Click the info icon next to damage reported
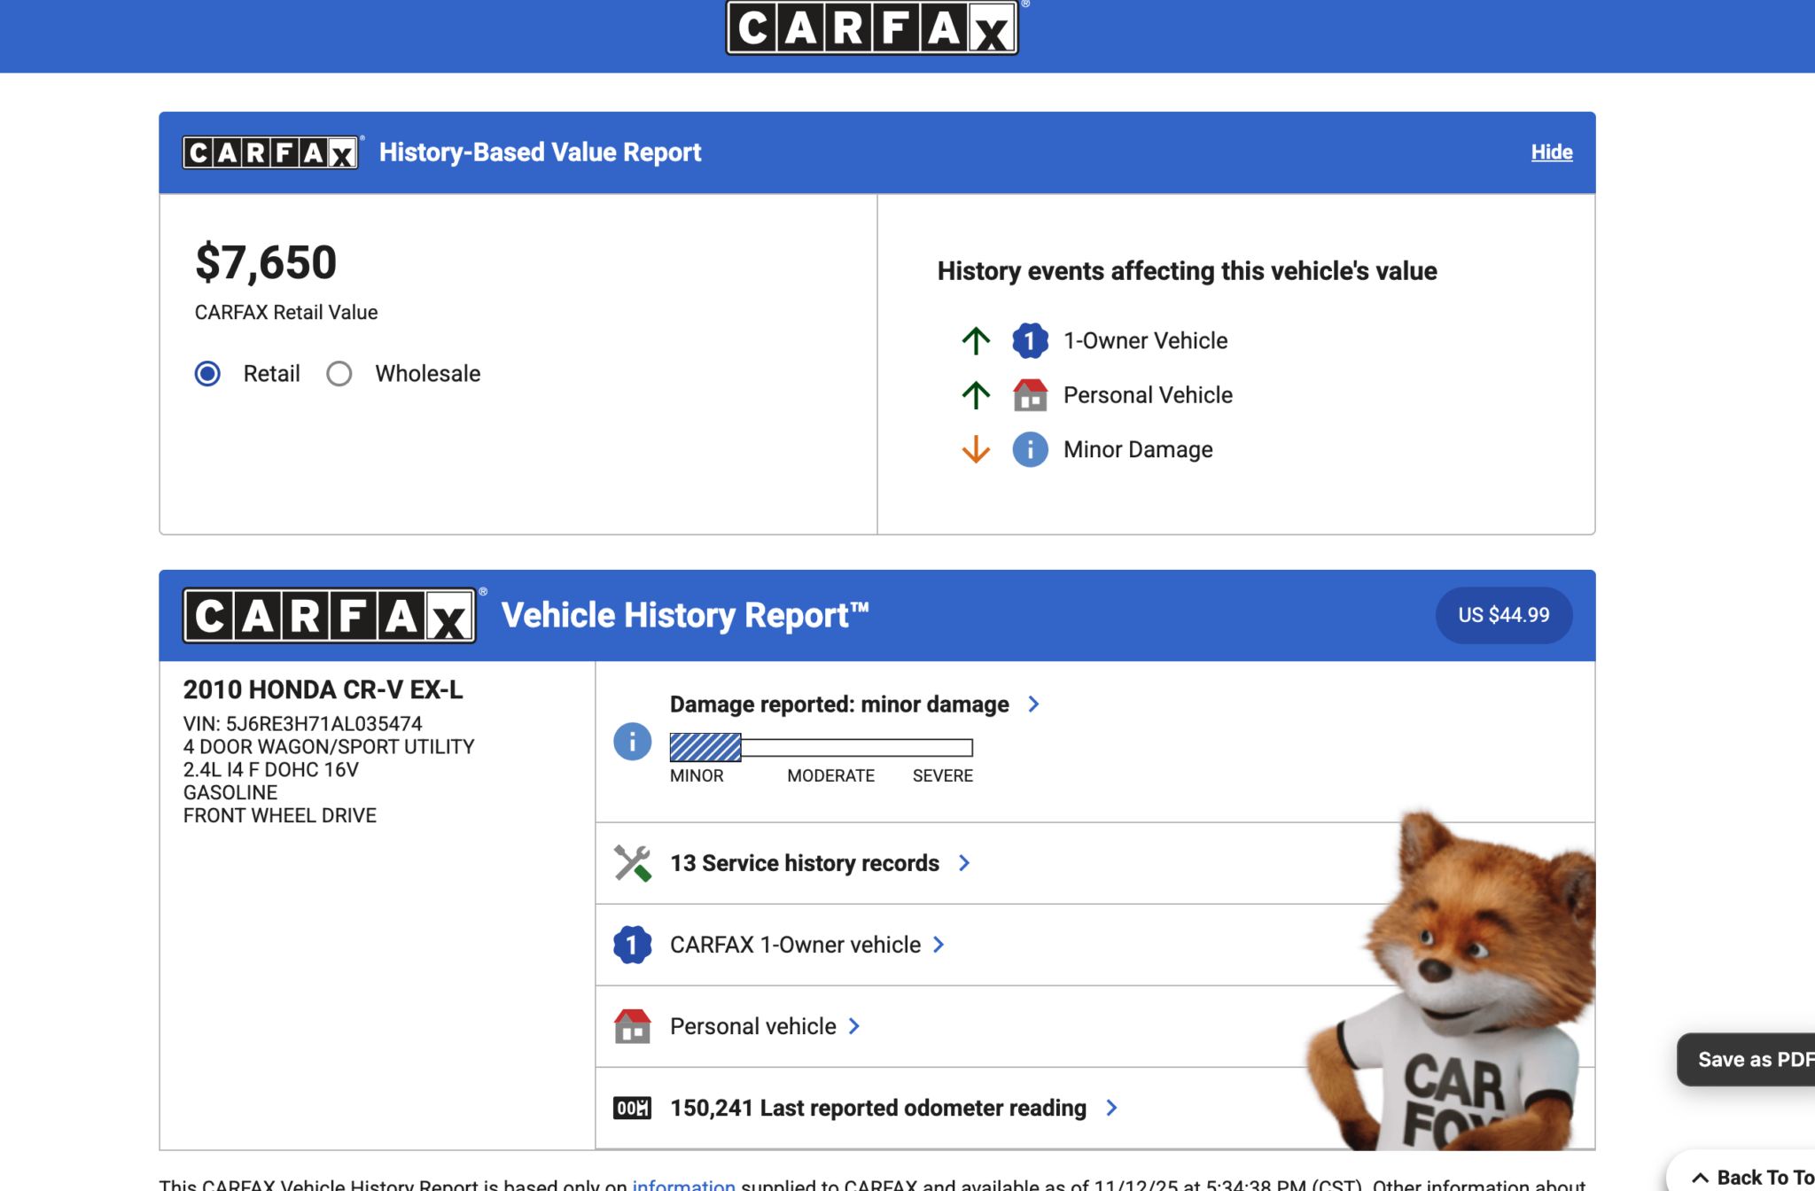1815x1191 pixels. (x=632, y=742)
